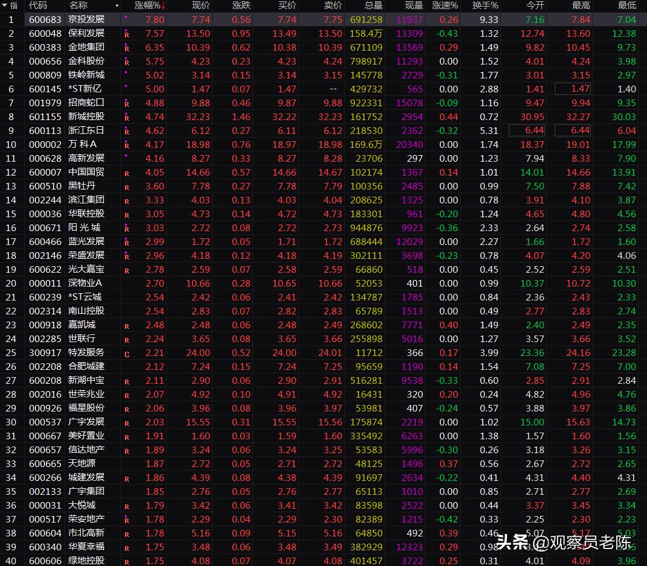Click the R marker icon for 新湖中宝
The image size is (647, 566).
(127, 381)
